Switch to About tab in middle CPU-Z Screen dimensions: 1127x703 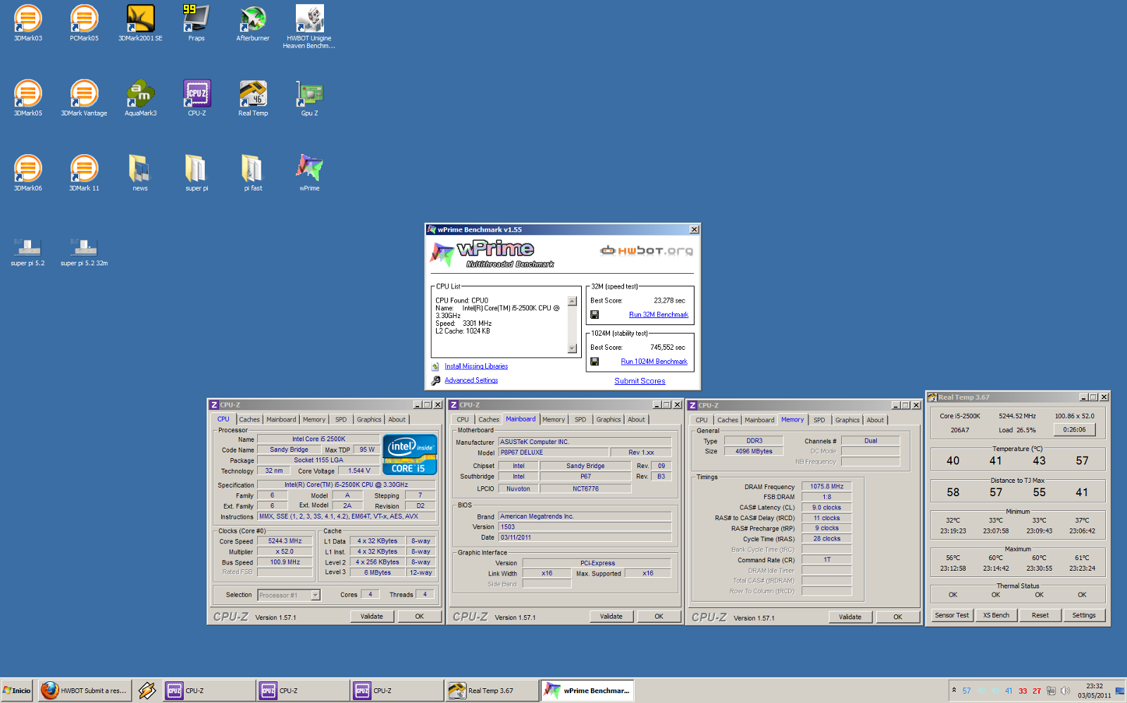(x=637, y=419)
